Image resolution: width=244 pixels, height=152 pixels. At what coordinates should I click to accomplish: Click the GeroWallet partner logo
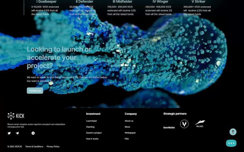pos(169,127)
